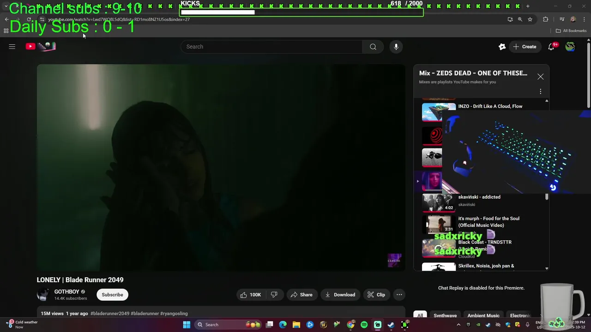This screenshot has width=591, height=332.
Task: Play INZO - Drift Like A Cloud
Action: 490,106
